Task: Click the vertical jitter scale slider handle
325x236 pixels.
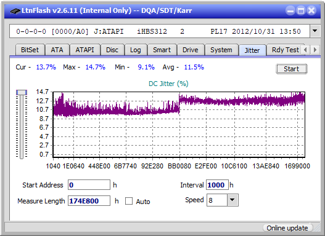Action: pyautogui.click(x=22, y=92)
